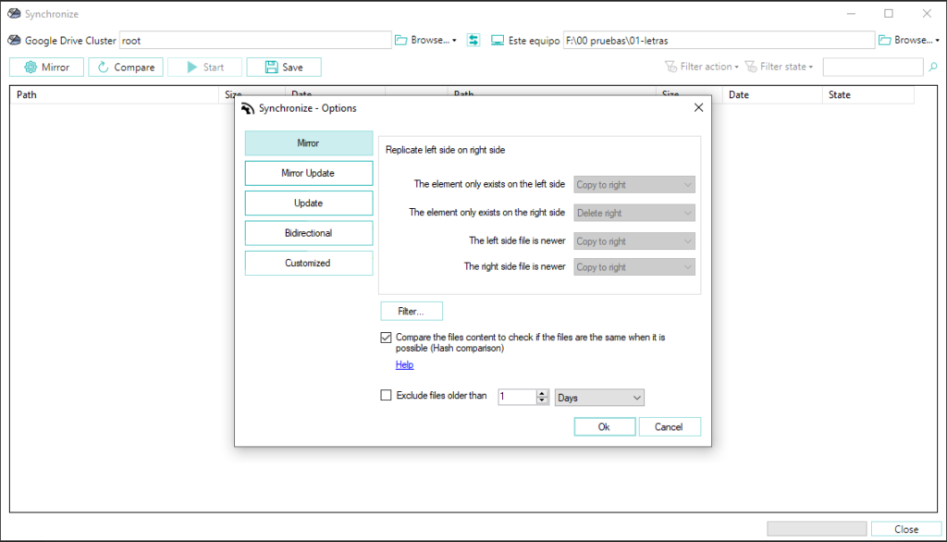Viewport: 947px width, 542px height.
Task: Click the Google Drive Cluster cloud icon
Action: [15, 41]
